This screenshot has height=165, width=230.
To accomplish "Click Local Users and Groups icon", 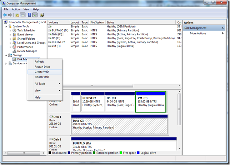I will (14, 43).
